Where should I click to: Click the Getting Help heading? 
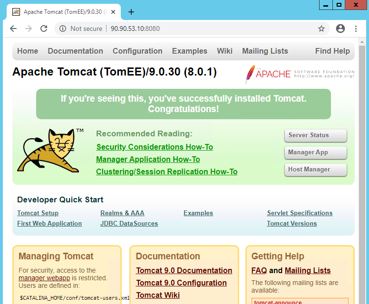[x=278, y=256]
